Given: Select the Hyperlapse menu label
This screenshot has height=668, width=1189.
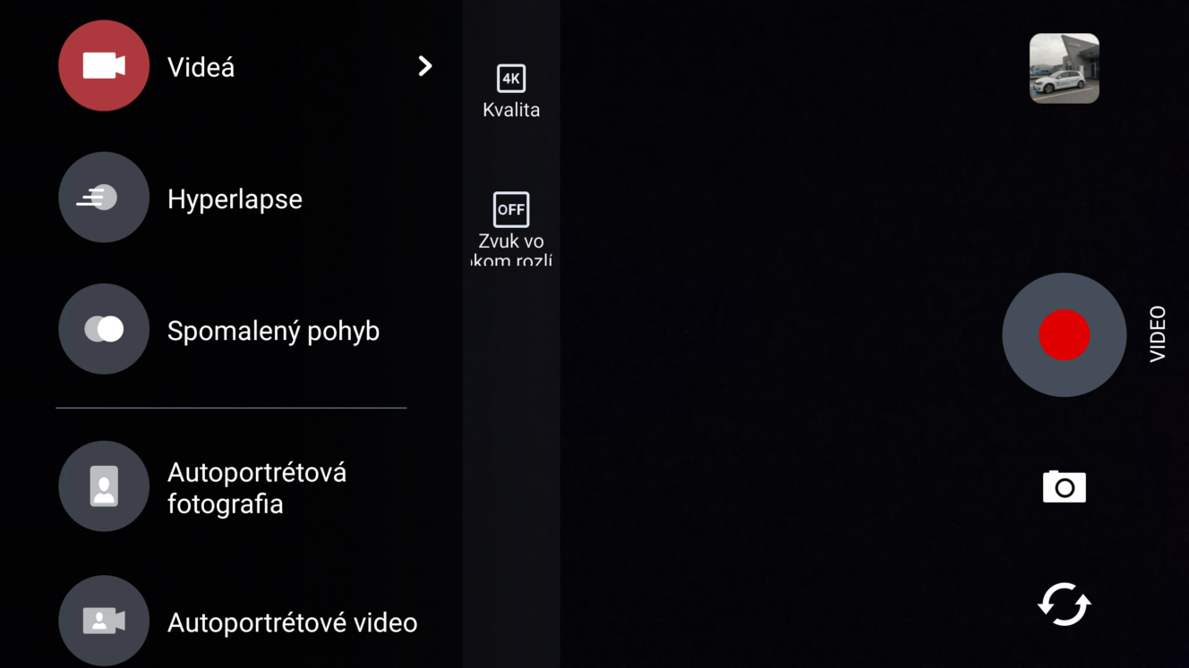Looking at the screenshot, I should [x=235, y=199].
